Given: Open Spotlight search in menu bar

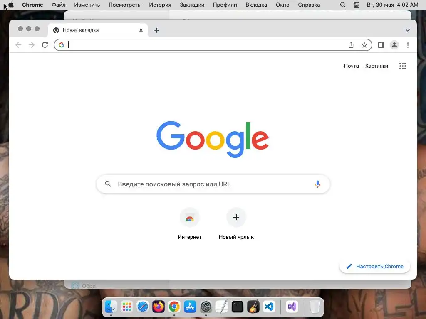Looking at the screenshot, I should pos(343,5).
